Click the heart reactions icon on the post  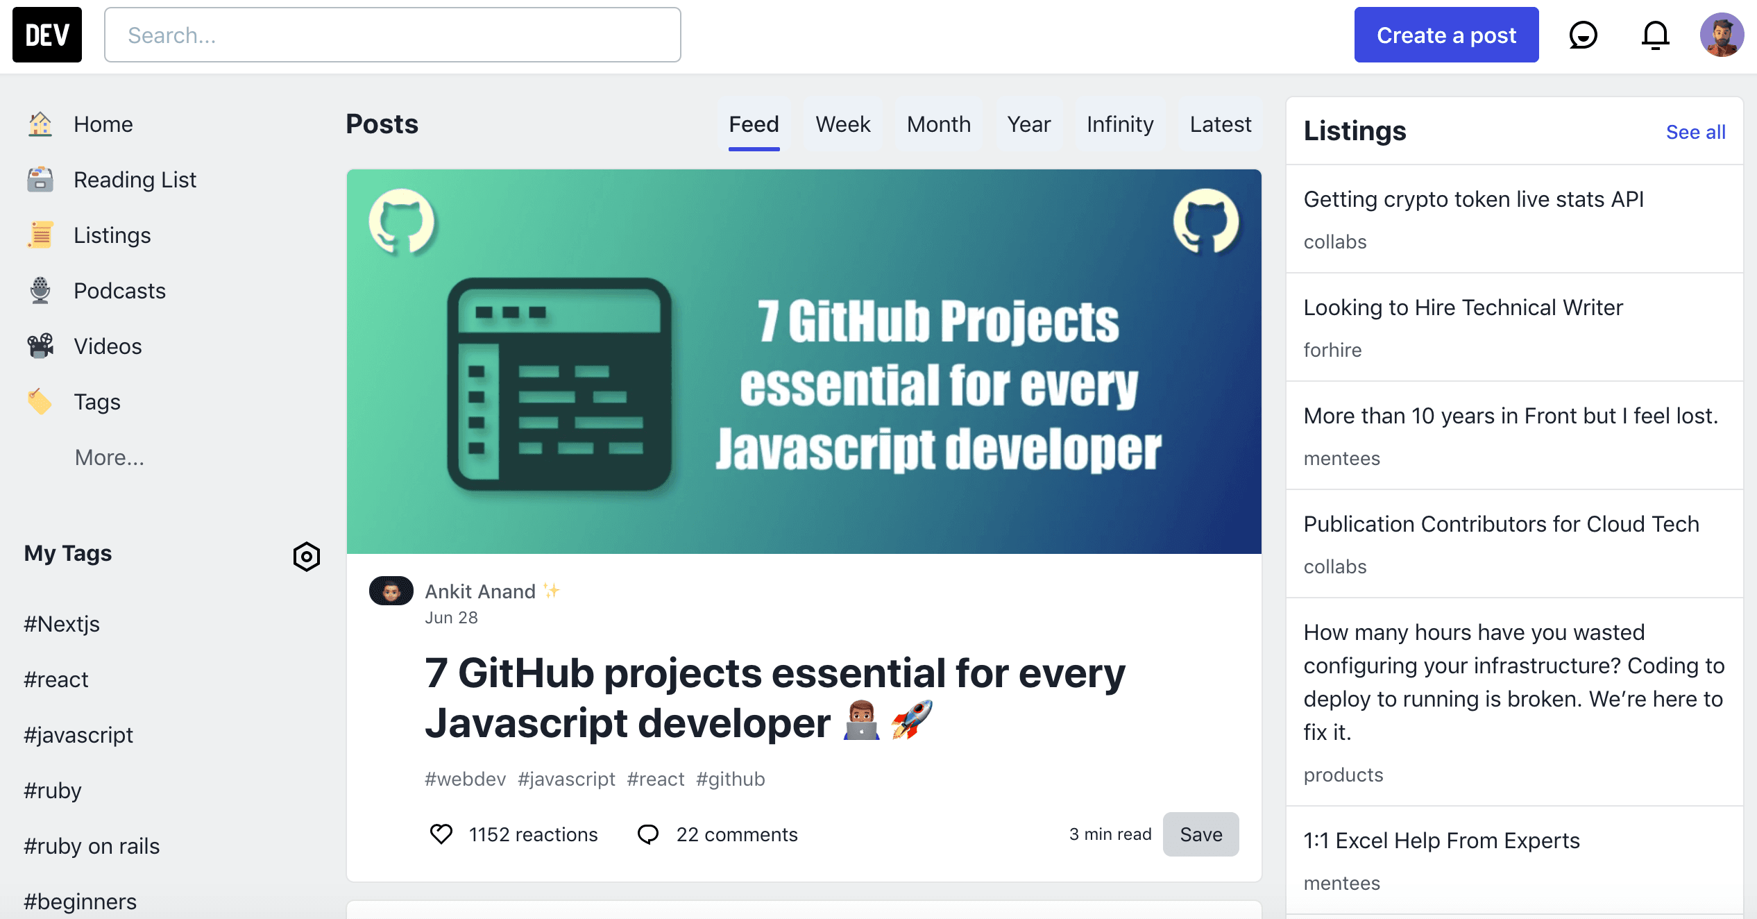tap(441, 834)
